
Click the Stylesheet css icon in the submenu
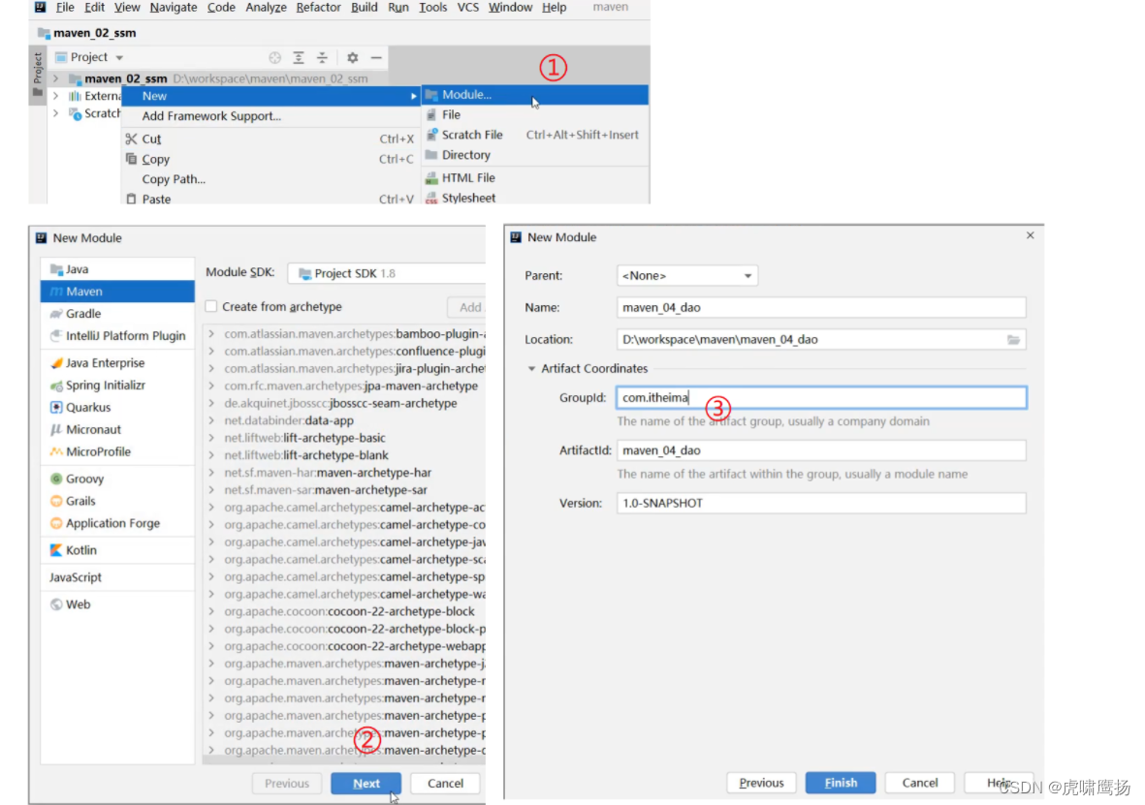[x=432, y=198]
